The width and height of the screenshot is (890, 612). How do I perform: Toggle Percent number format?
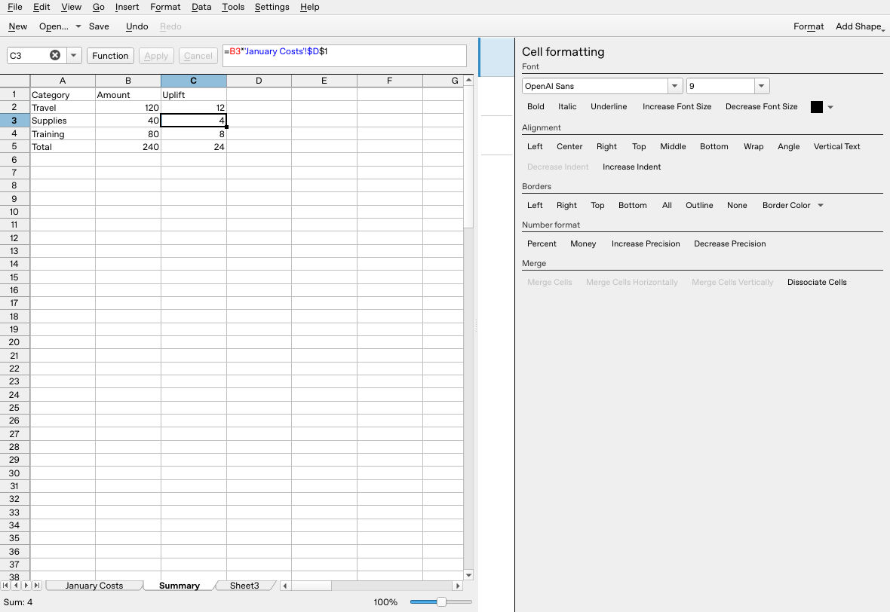click(542, 244)
